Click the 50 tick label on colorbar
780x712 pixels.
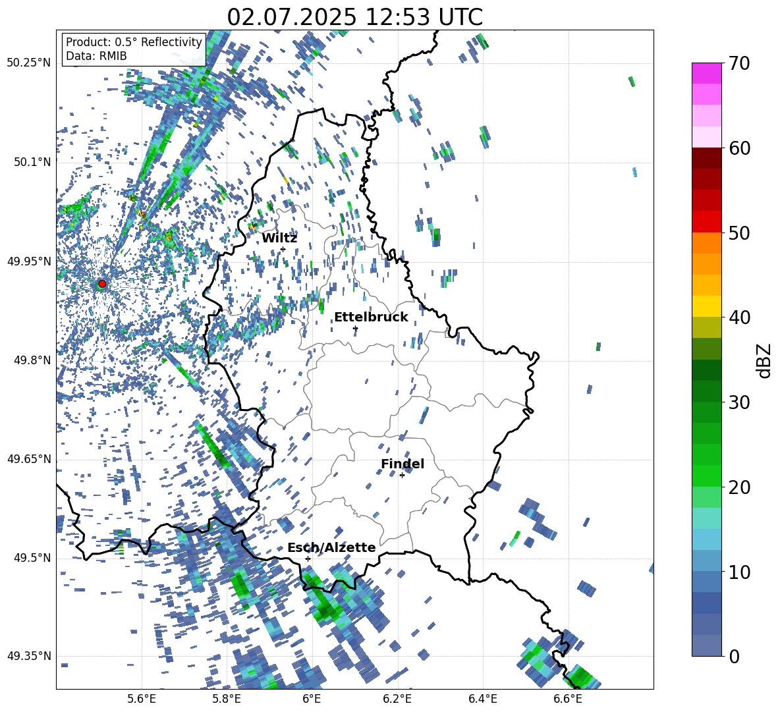[x=738, y=233]
